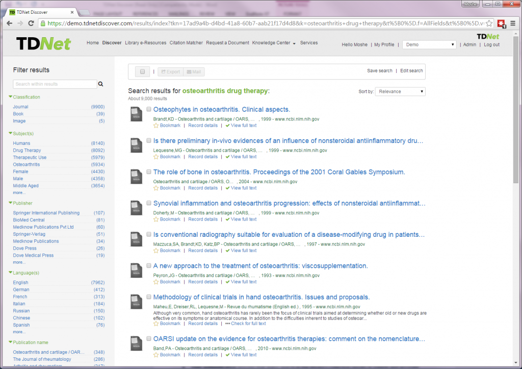
Task: Check the 'Is there preliminary in-vivo evidences' result
Action: point(149,141)
